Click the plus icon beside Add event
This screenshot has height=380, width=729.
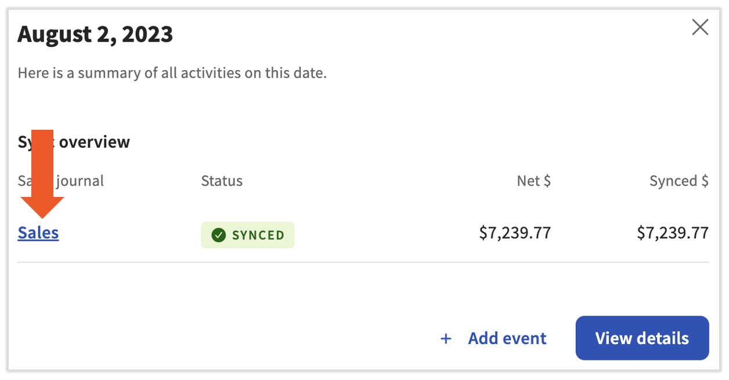(446, 339)
